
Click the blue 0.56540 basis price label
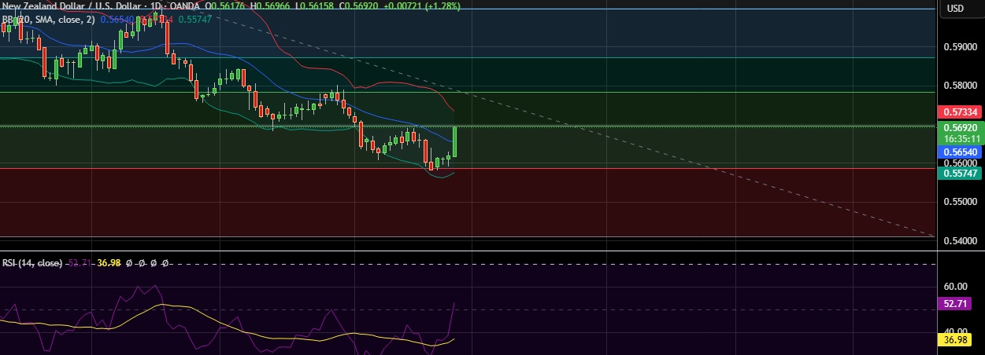click(959, 151)
